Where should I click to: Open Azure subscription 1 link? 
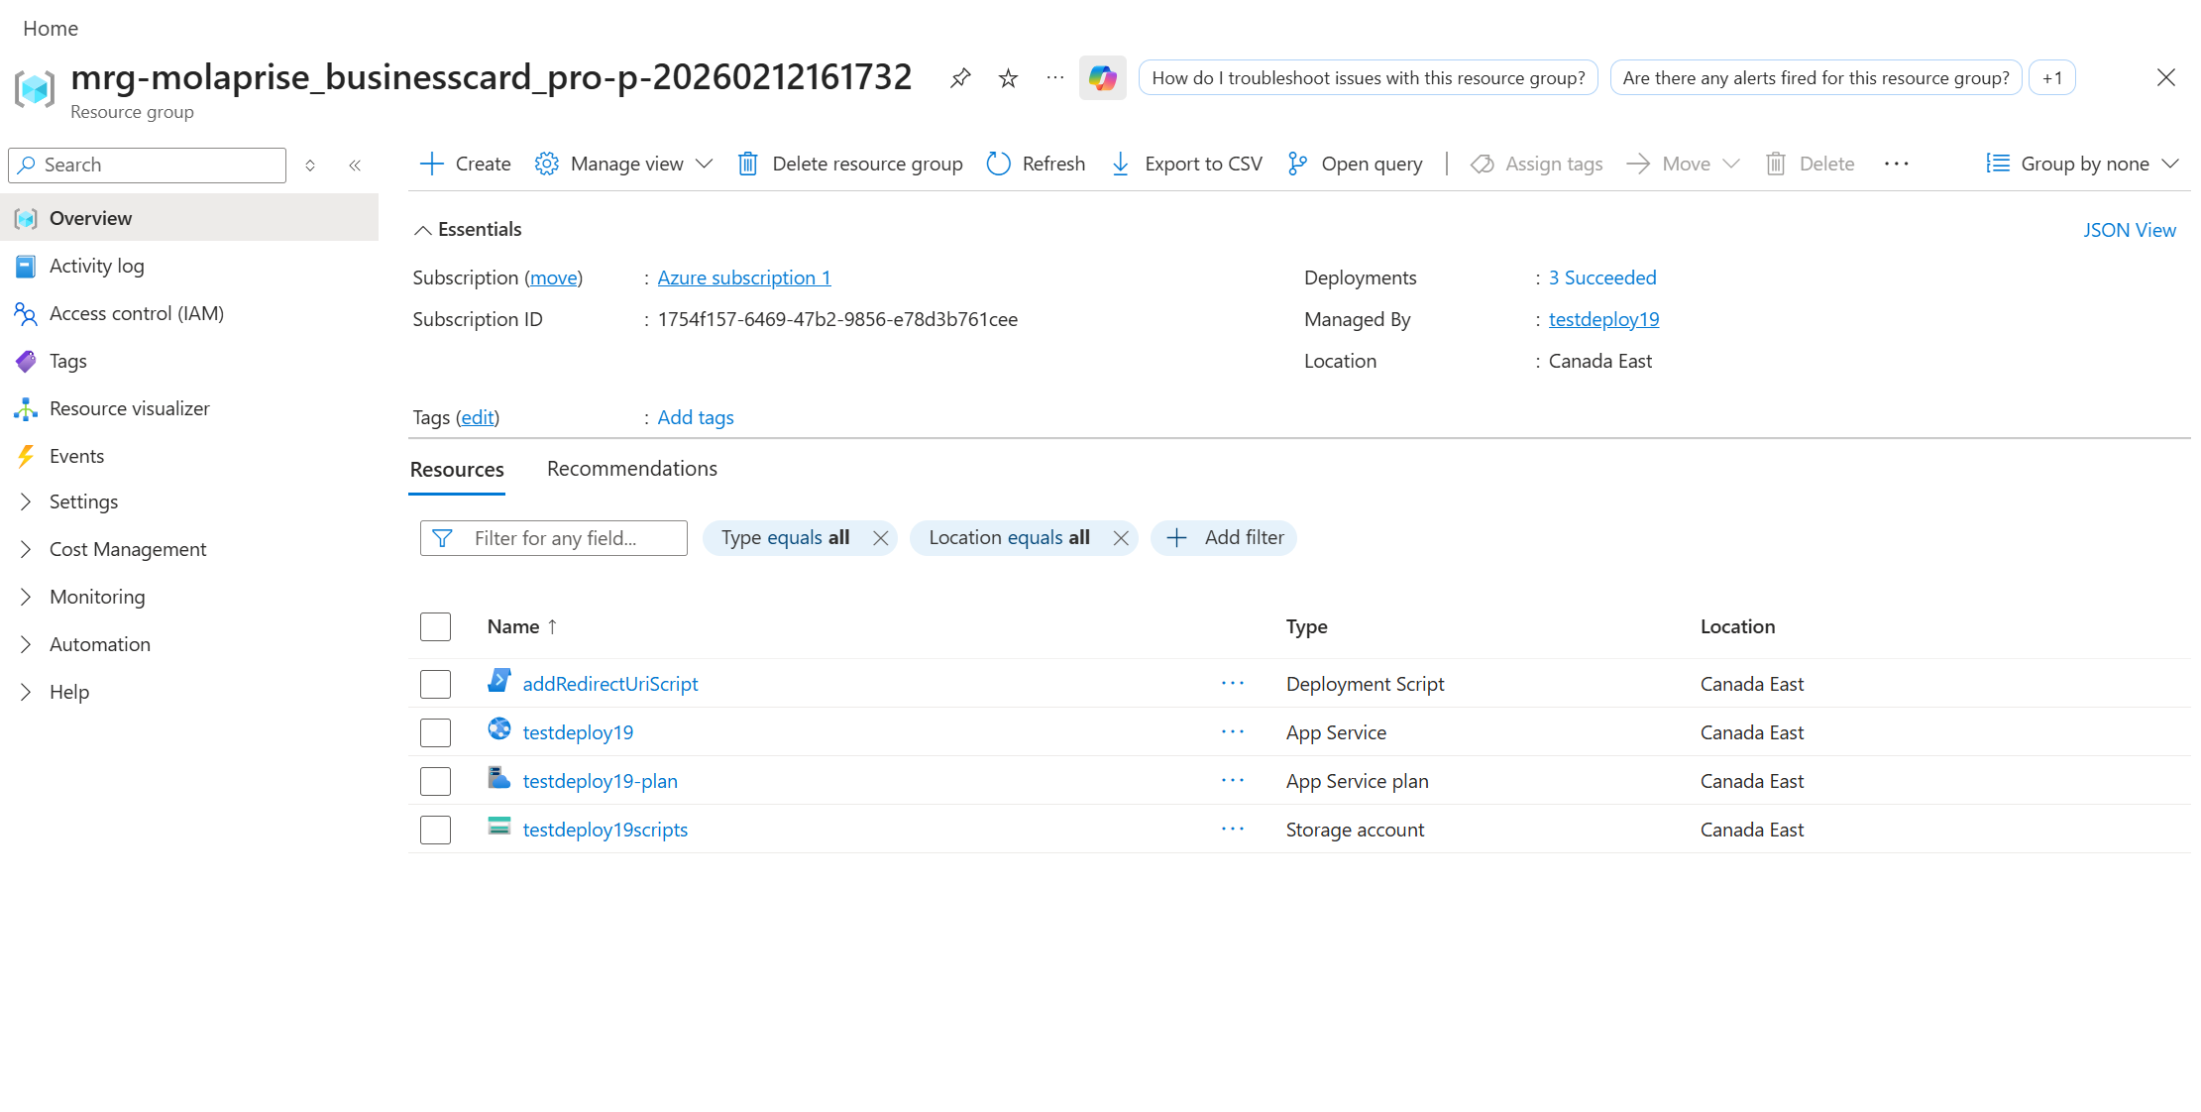point(743,278)
